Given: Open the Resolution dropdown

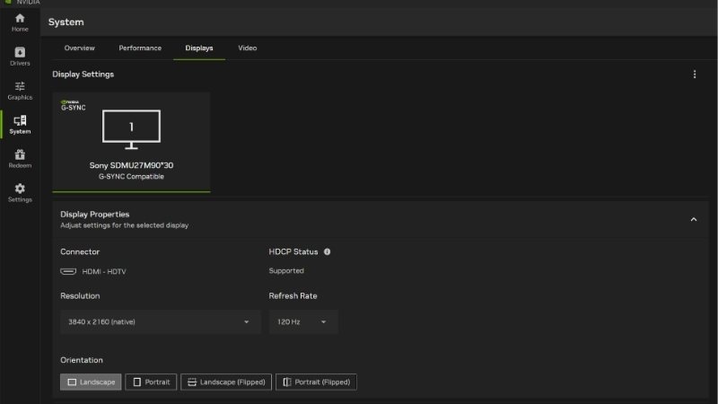Looking at the screenshot, I should click(x=161, y=321).
